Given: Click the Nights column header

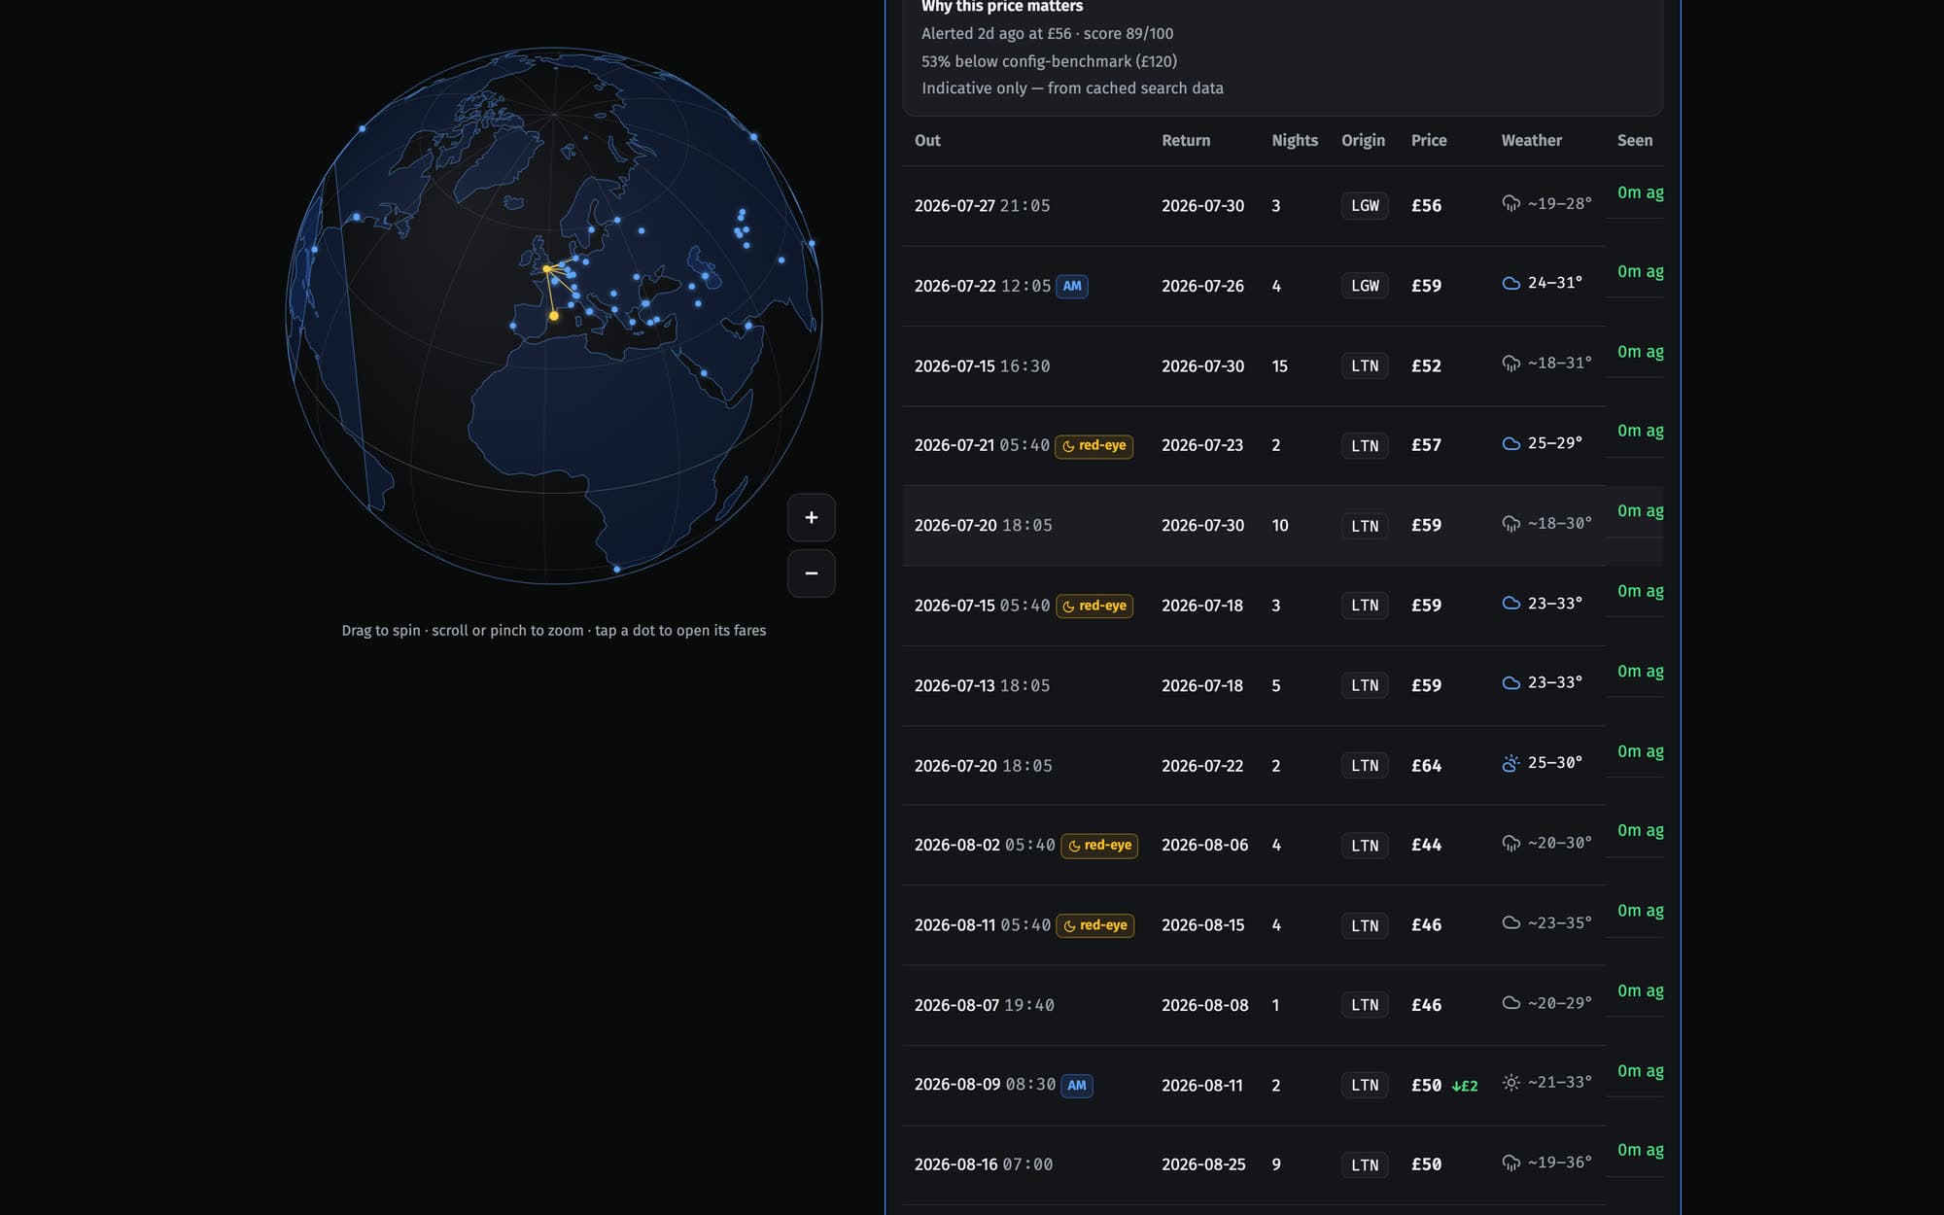Looking at the screenshot, I should pos(1295,140).
